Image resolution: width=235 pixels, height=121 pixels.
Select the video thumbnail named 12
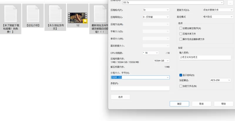pyautogui.click(x=78, y=18)
